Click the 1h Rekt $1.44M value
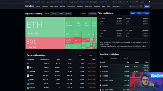The image size is (163, 91). click(x=119, y=18)
